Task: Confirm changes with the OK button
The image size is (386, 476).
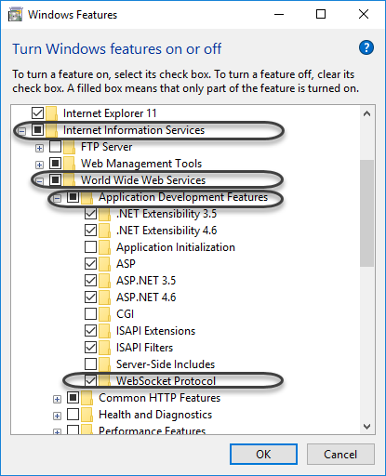Action: click(263, 455)
